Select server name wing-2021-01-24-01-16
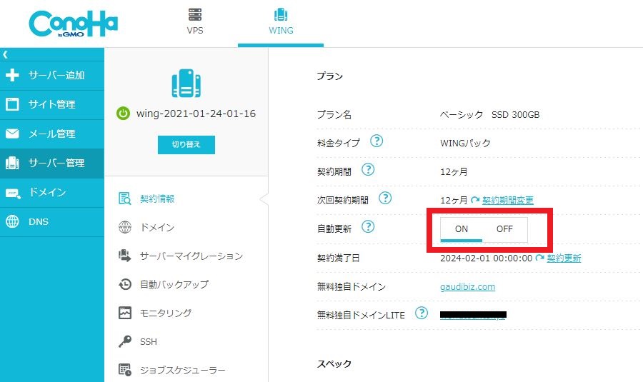643x382 pixels. [196, 114]
